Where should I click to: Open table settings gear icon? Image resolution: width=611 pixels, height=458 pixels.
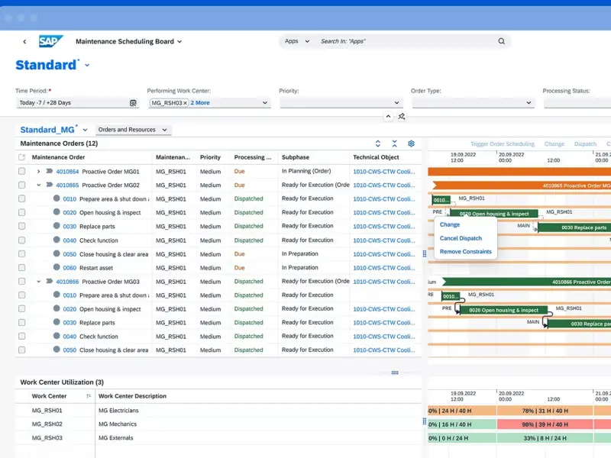(411, 144)
